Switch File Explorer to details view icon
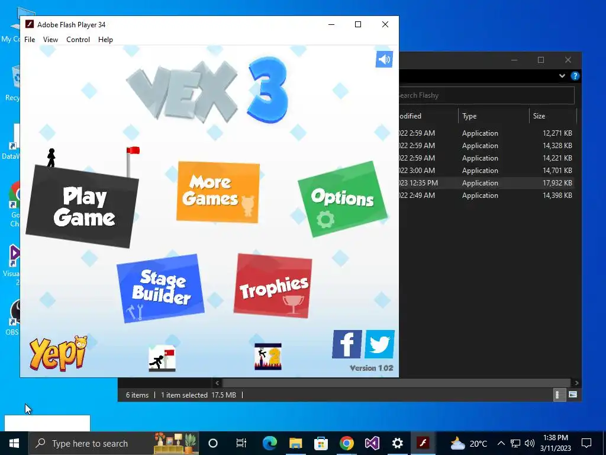The height and width of the screenshot is (455, 606). [559, 395]
